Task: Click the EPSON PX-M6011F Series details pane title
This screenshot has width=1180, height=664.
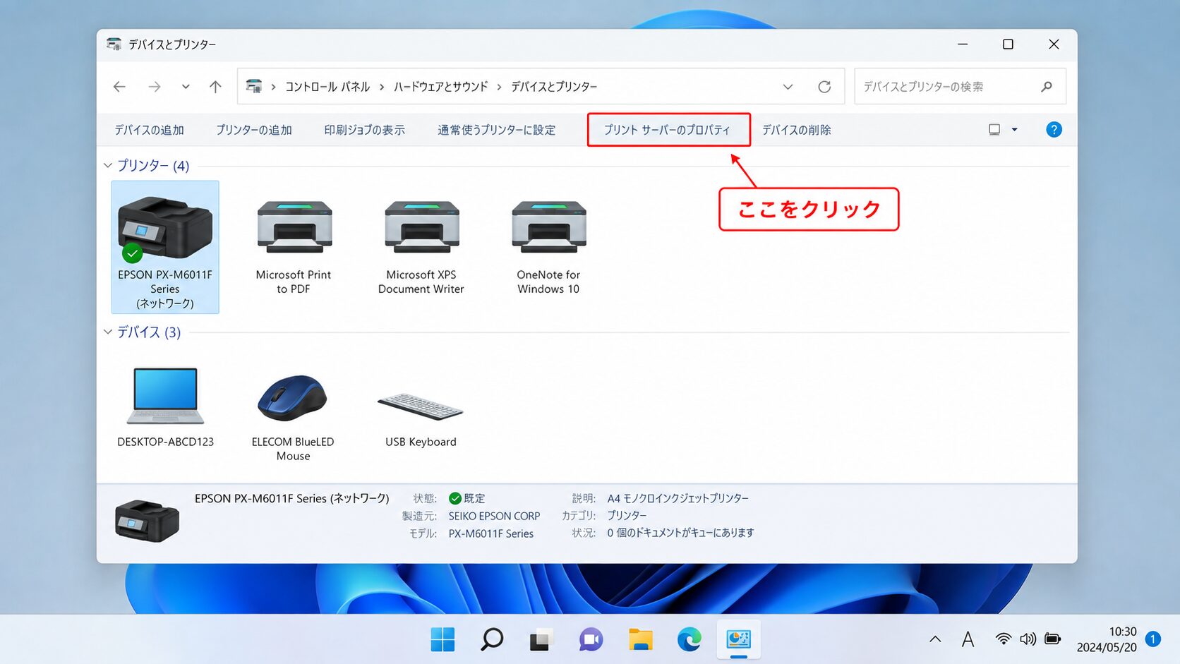Action: coord(291,498)
